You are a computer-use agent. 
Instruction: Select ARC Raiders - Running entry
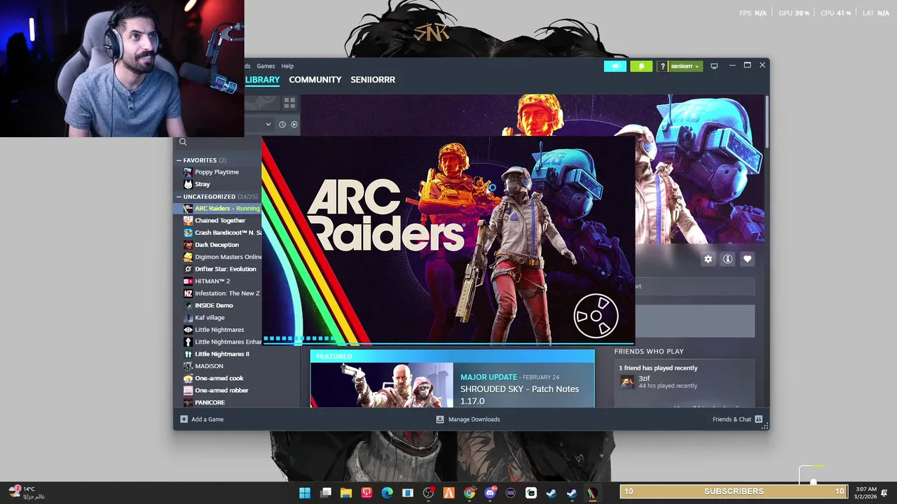pos(217,209)
